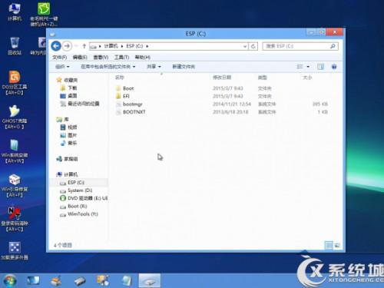Click the Start button on taskbar
This screenshot has height=288, width=384.
[10, 281]
